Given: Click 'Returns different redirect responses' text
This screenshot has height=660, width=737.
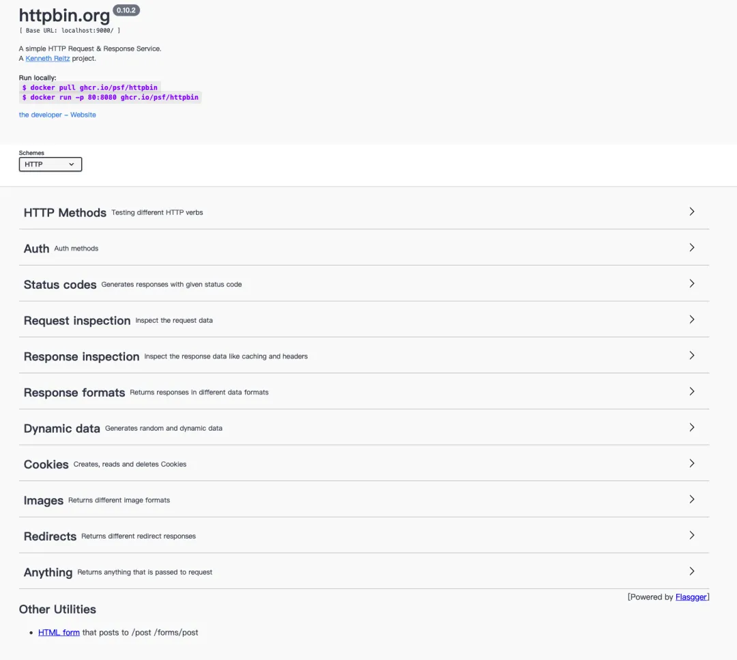Looking at the screenshot, I should coord(139,536).
